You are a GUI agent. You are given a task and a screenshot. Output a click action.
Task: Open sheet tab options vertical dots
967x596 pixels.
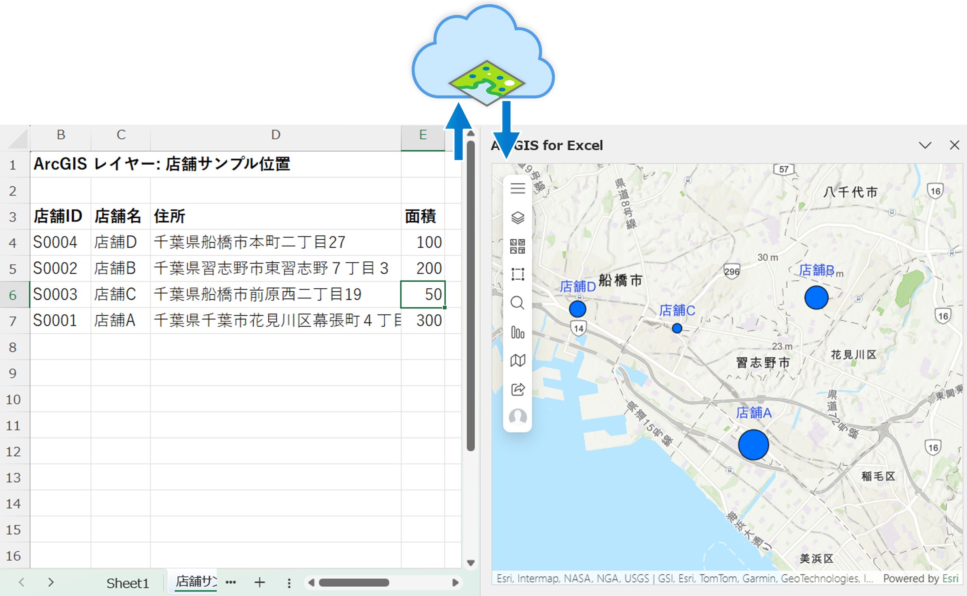point(289,583)
